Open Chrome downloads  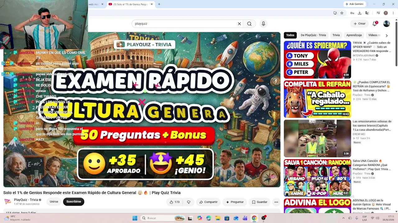coord(359,13)
